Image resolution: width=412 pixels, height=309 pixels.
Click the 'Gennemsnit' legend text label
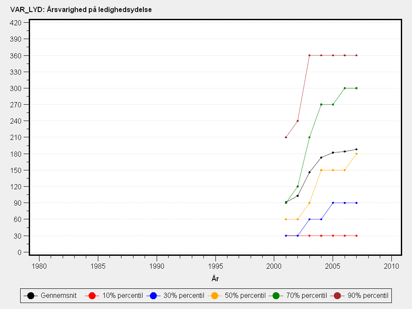click(x=58, y=295)
